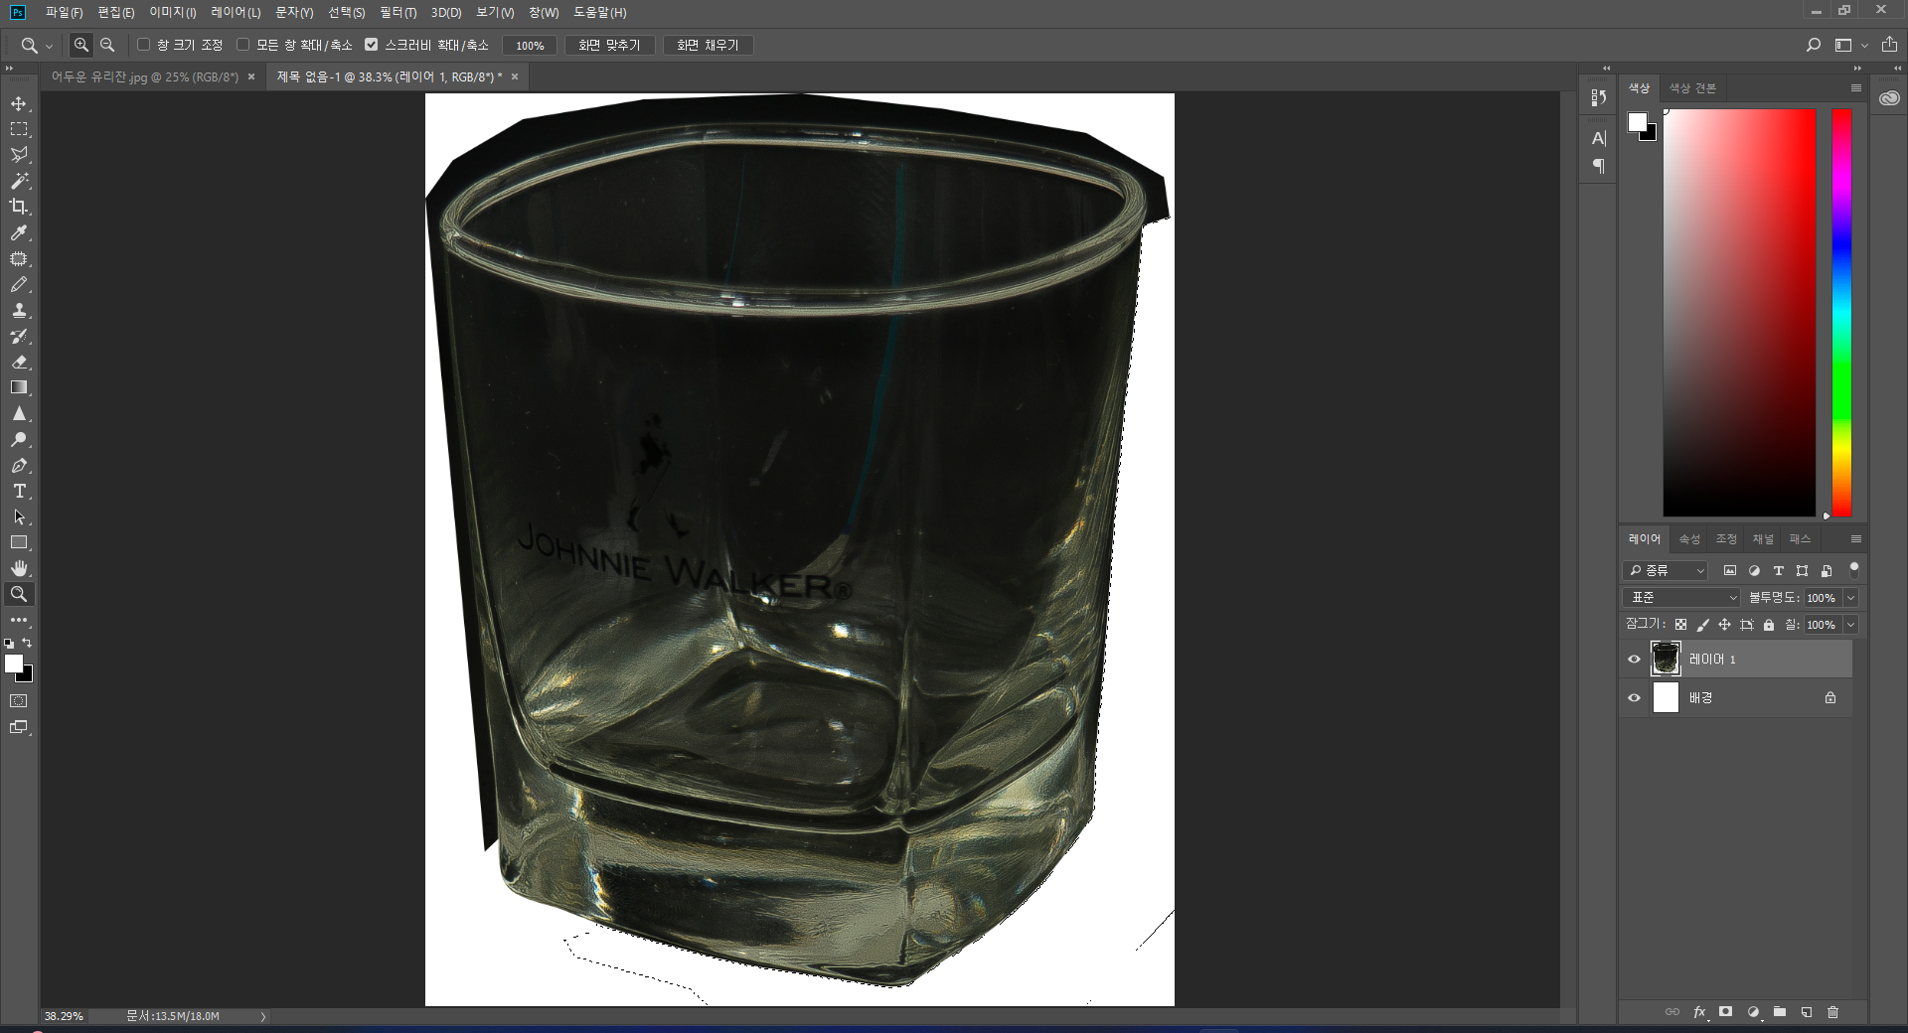Swap foreground and background colors
This screenshot has height=1033, width=1908.
[27, 644]
